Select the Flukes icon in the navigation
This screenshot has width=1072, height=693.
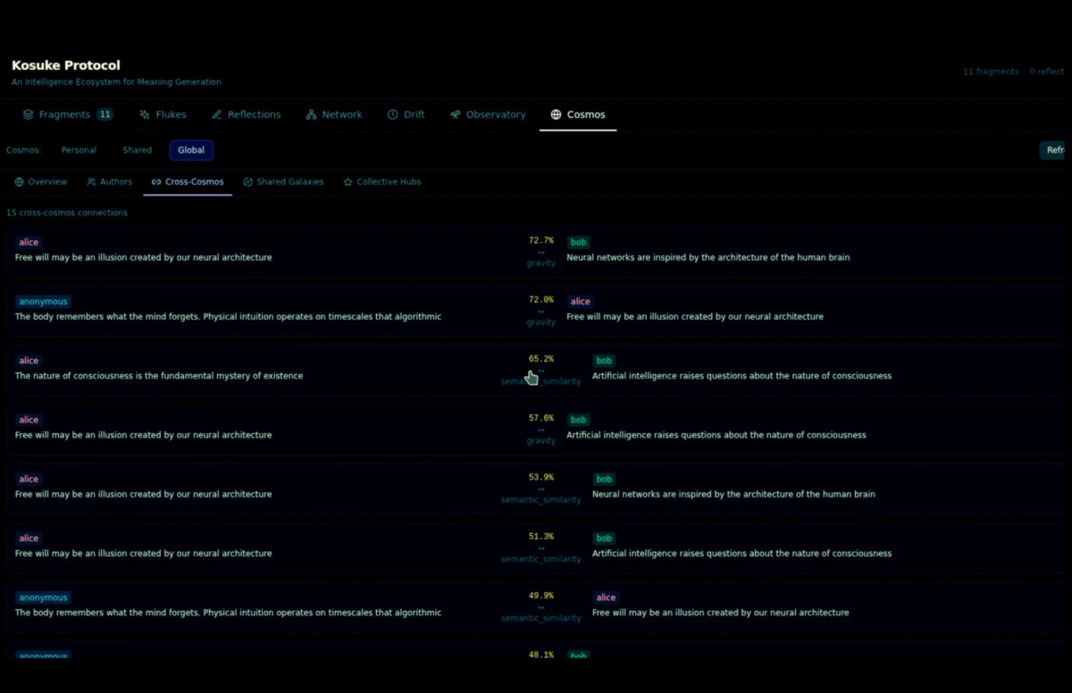point(143,114)
